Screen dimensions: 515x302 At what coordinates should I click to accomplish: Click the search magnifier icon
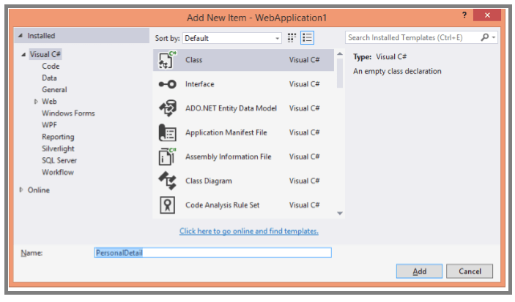pyautogui.click(x=484, y=37)
